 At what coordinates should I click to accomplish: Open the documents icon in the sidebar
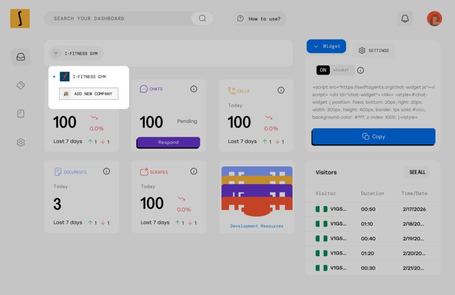[x=20, y=114]
